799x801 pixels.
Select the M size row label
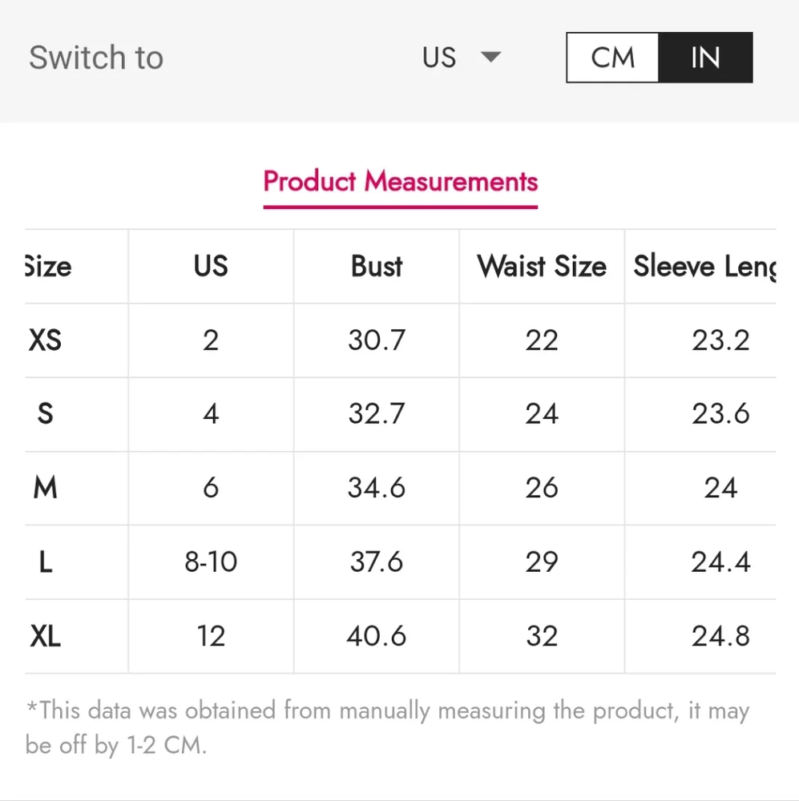[x=46, y=488]
